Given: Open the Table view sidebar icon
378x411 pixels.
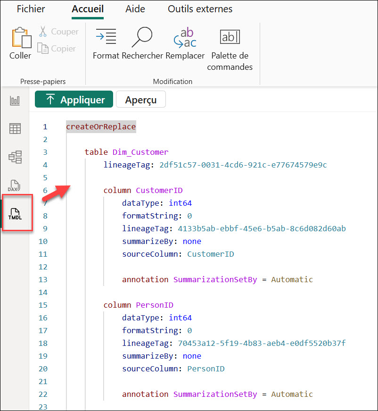Looking at the screenshot, I should click(15, 128).
